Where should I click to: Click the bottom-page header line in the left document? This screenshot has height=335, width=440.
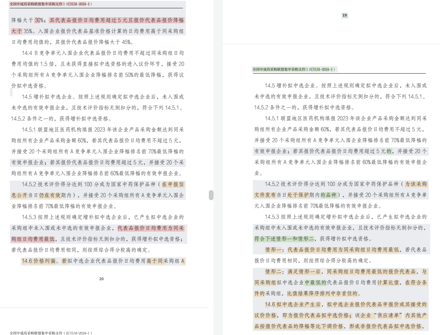click(x=51, y=333)
